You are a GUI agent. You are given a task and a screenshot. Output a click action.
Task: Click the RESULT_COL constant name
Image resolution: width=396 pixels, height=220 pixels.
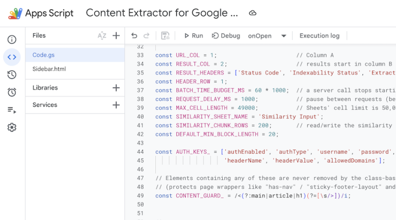click(193, 64)
